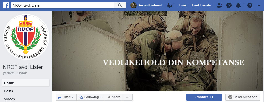This screenshot has width=264, height=102.
Task: Open Find Friends in top bar
Action: pos(201,5)
